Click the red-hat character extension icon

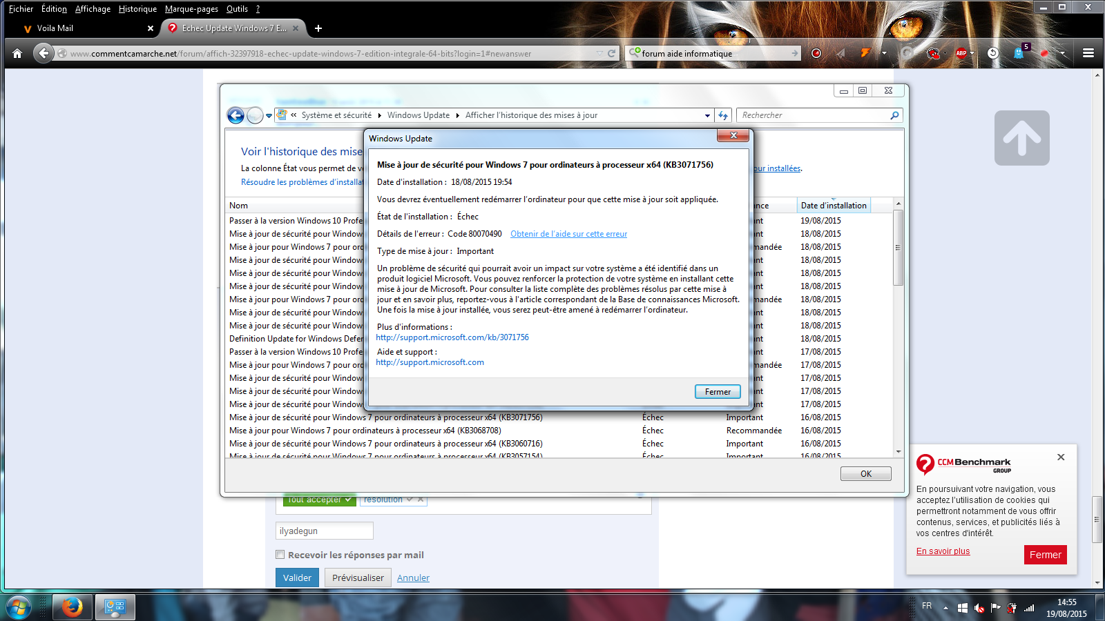coord(933,53)
